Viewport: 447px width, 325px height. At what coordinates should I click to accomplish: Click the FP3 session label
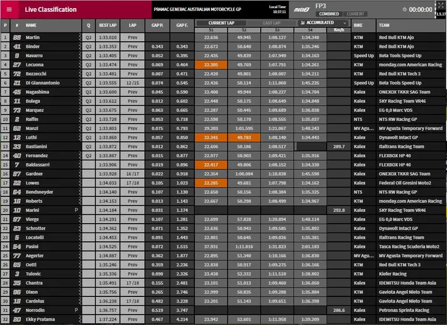click(320, 6)
